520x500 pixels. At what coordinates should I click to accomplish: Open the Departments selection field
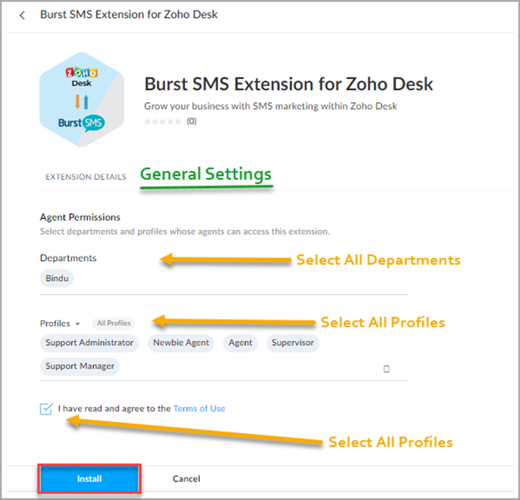[224, 278]
